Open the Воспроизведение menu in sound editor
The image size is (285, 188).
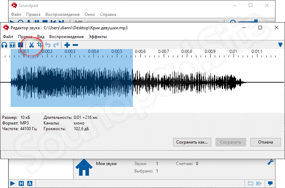tap(66, 37)
